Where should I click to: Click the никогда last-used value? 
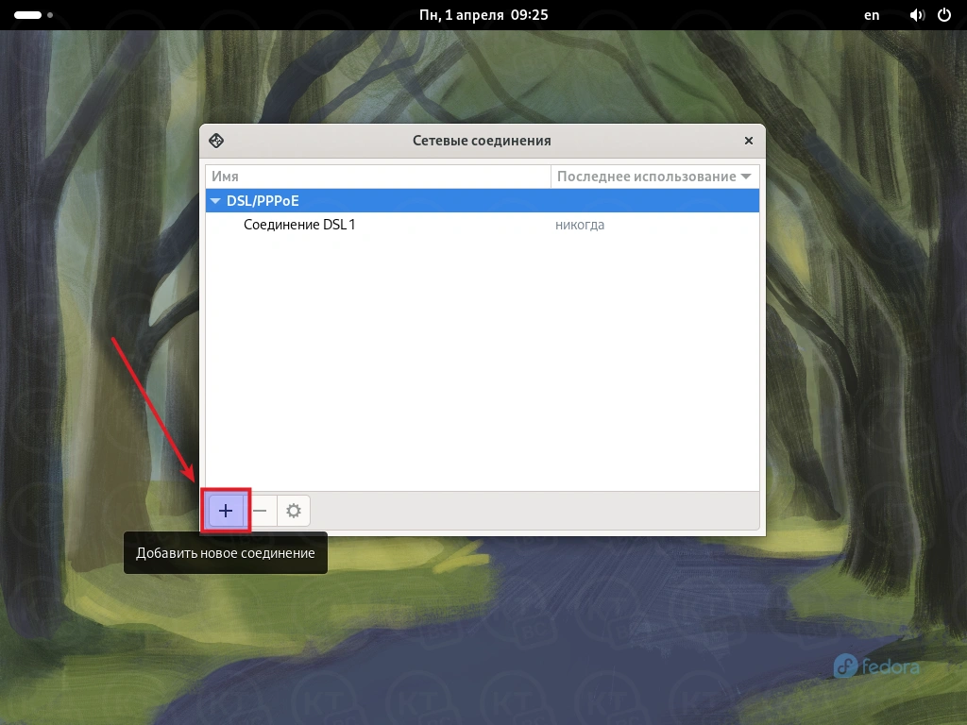pos(580,225)
